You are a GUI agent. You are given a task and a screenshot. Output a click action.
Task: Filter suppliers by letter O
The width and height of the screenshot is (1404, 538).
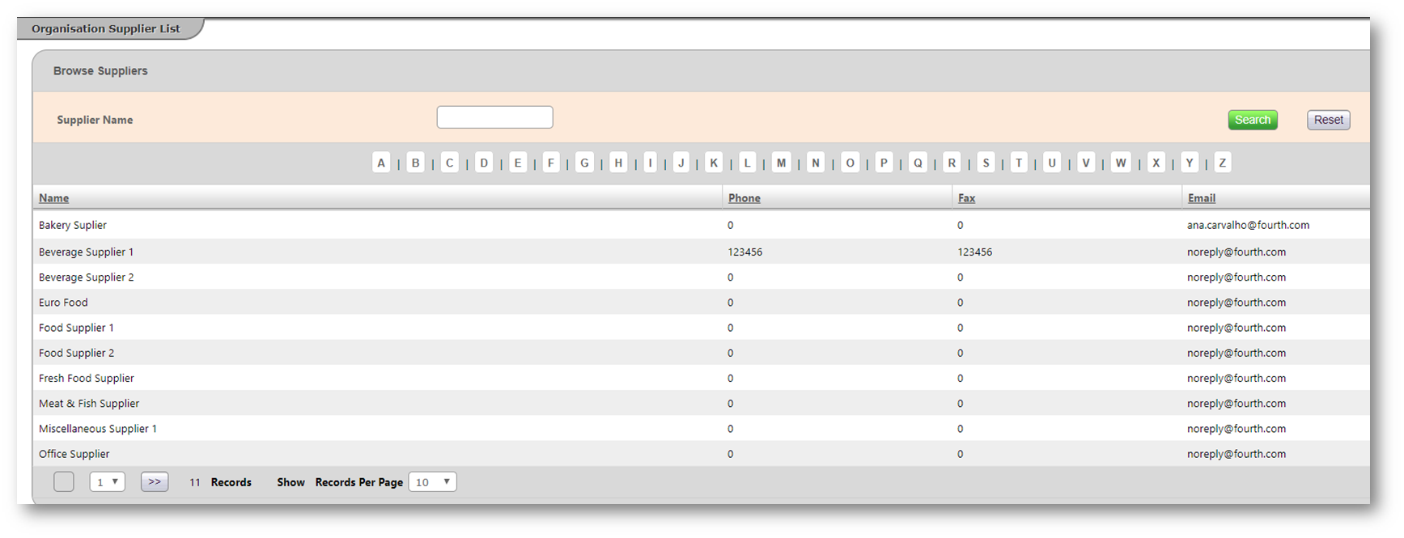pos(850,163)
